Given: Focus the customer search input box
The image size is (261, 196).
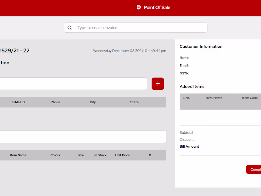Looking at the screenshot, I should (x=73, y=84).
